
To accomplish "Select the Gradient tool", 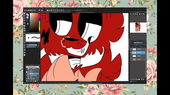I will (x=24, y=30).
